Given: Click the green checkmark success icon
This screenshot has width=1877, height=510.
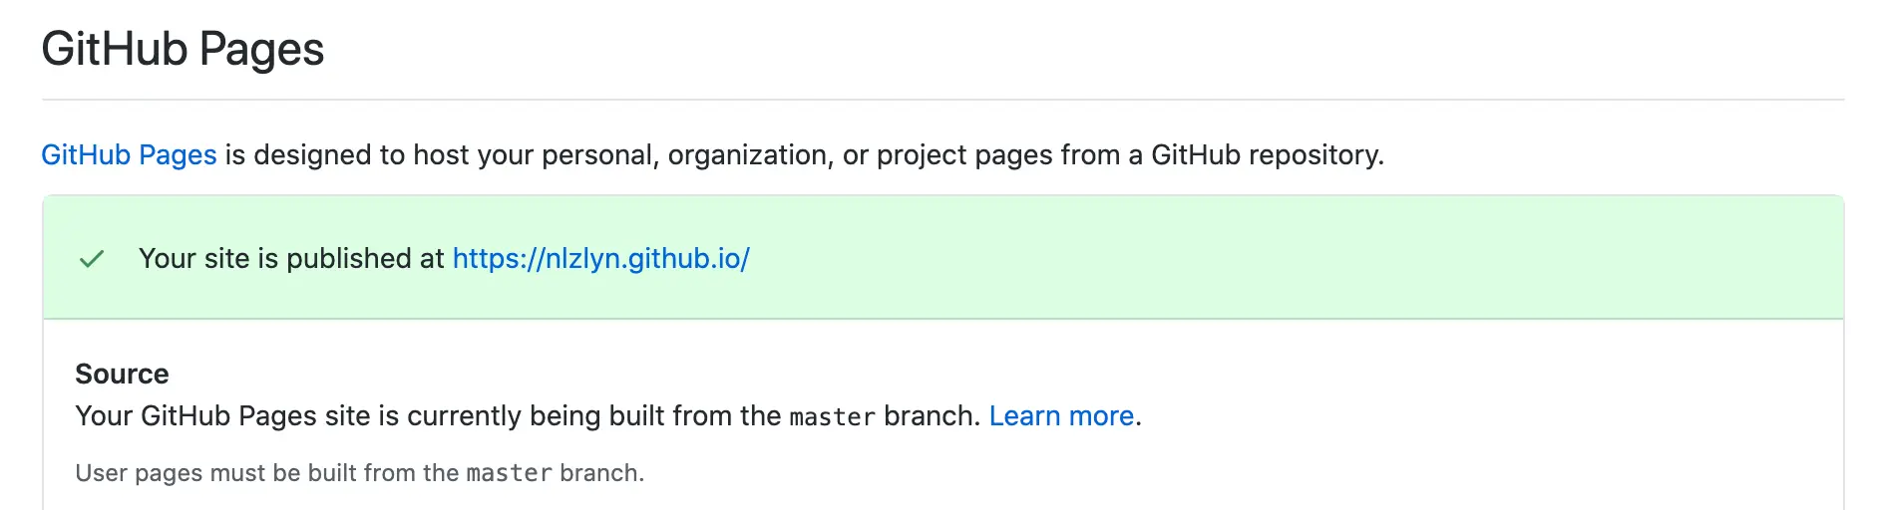Looking at the screenshot, I should 92,259.
